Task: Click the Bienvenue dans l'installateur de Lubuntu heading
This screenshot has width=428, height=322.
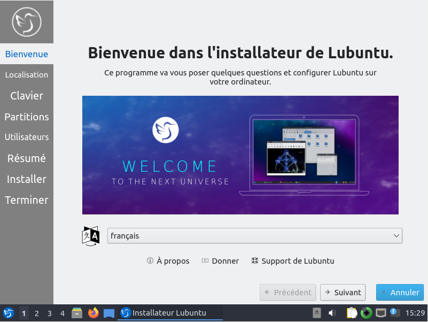Action: click(x=240, y=52)
